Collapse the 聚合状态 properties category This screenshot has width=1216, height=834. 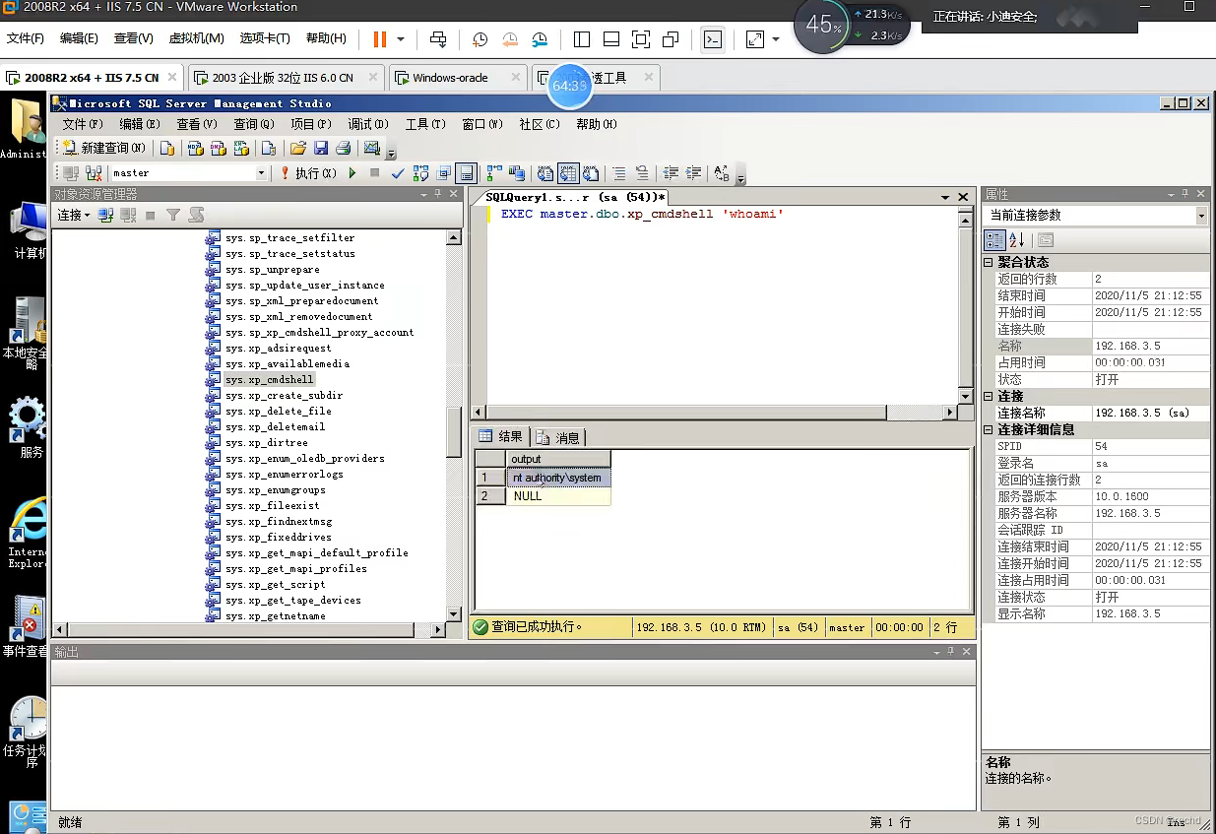pyautogui.click(x=990, y=263)
